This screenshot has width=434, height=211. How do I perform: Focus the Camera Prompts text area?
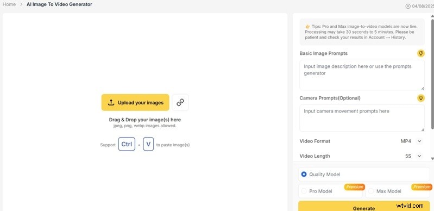[362, 118]
